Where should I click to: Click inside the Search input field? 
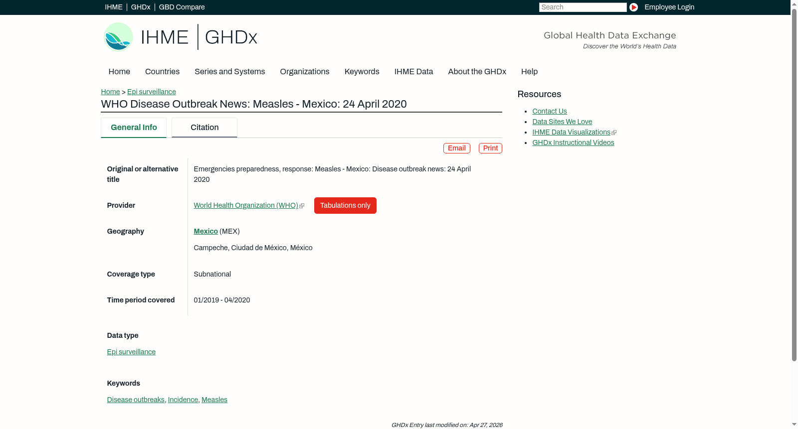[x=583, y=7]
